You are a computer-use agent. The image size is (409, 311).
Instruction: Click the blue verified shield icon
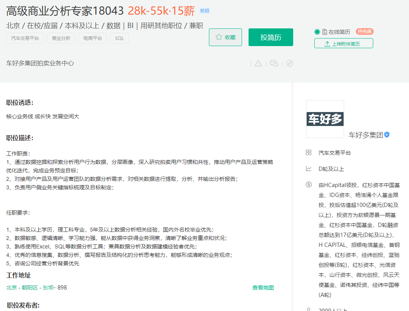pos(387,134)
